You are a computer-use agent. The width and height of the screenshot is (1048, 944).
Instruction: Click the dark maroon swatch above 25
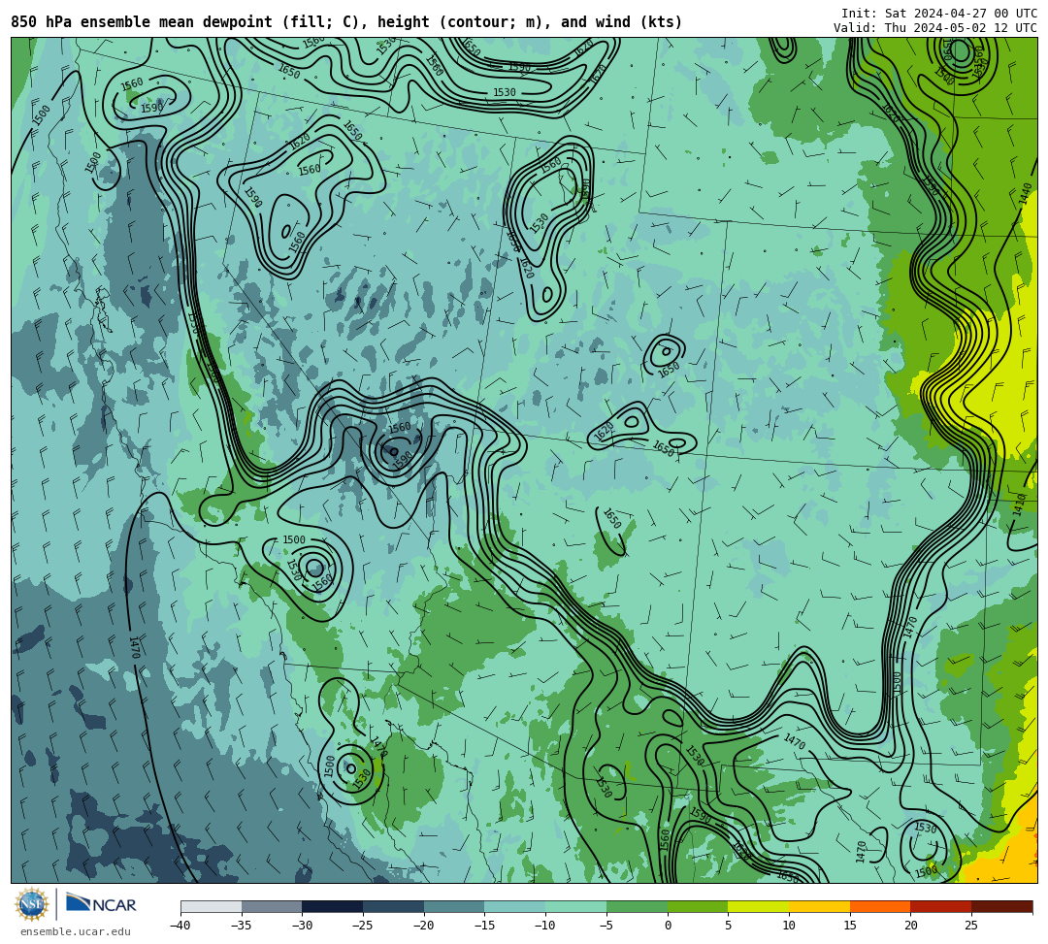point(1001,906)
